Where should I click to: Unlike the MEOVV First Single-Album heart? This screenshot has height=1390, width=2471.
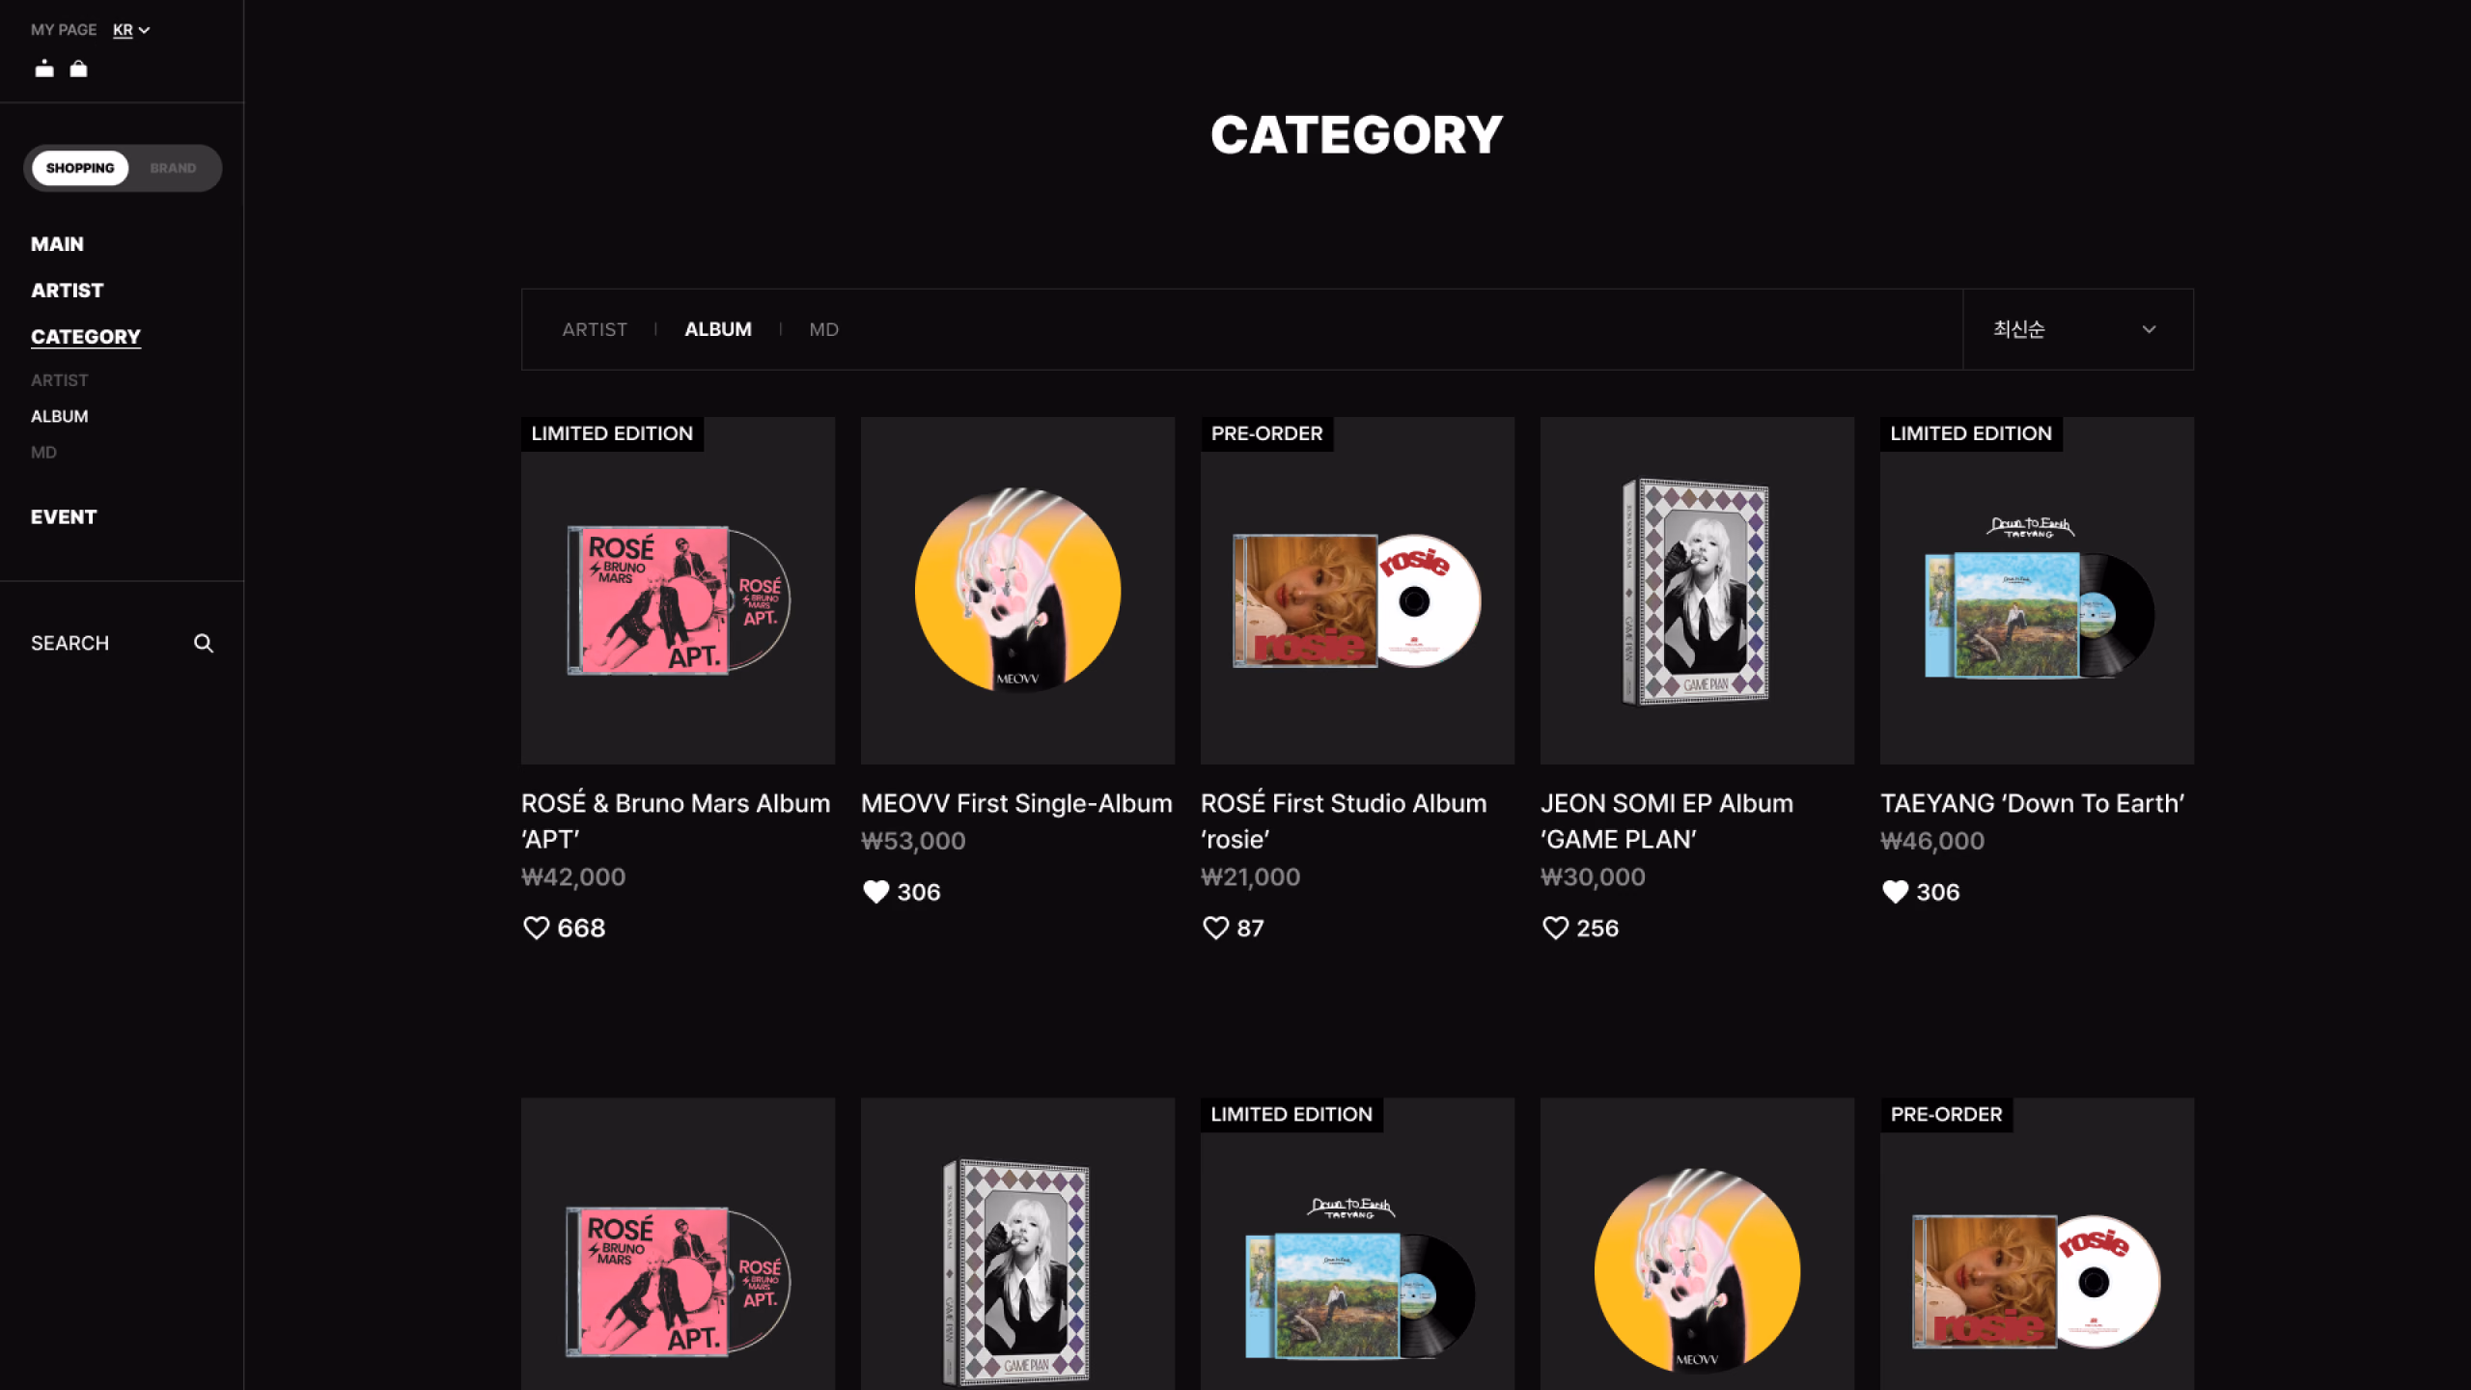point(875,892)
